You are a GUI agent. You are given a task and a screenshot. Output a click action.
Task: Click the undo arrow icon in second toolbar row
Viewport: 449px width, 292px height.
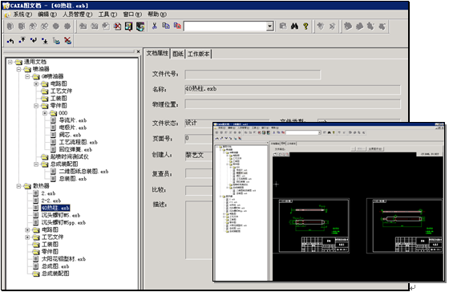[10, 41]
